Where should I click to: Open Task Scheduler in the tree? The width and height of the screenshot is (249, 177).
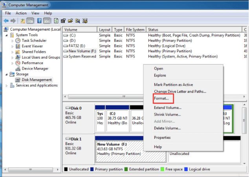click(x=34, y=41)
